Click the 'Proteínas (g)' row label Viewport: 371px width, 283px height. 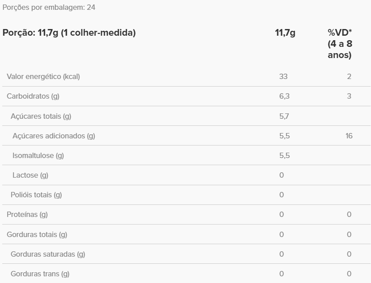pyautogui.click(x=27, y=214)
